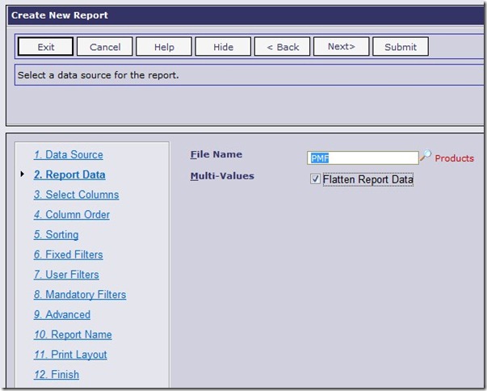Go to step 9. Advanced

point(62,315)
